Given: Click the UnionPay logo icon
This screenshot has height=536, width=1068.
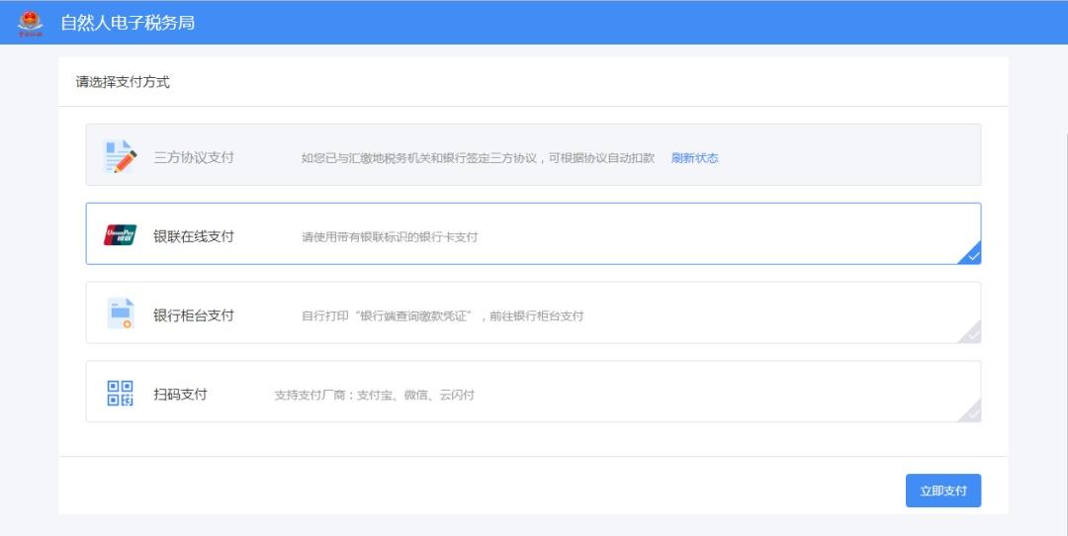Looking at the screenshot, I should [120, 235].
